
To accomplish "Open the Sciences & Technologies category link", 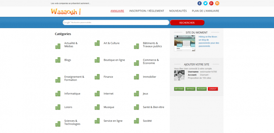I will point(72,122).
